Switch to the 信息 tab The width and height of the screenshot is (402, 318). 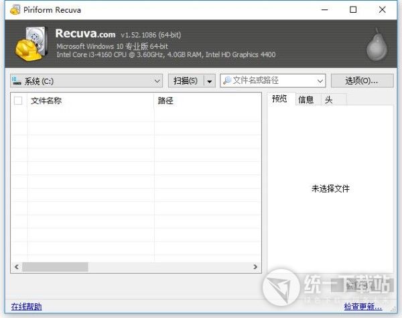click(x=306, y=99)
